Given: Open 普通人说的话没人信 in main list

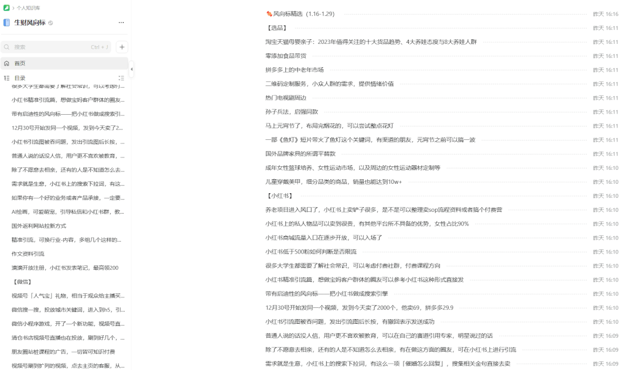Looking at the screenshot, I should tap(380, 335).
